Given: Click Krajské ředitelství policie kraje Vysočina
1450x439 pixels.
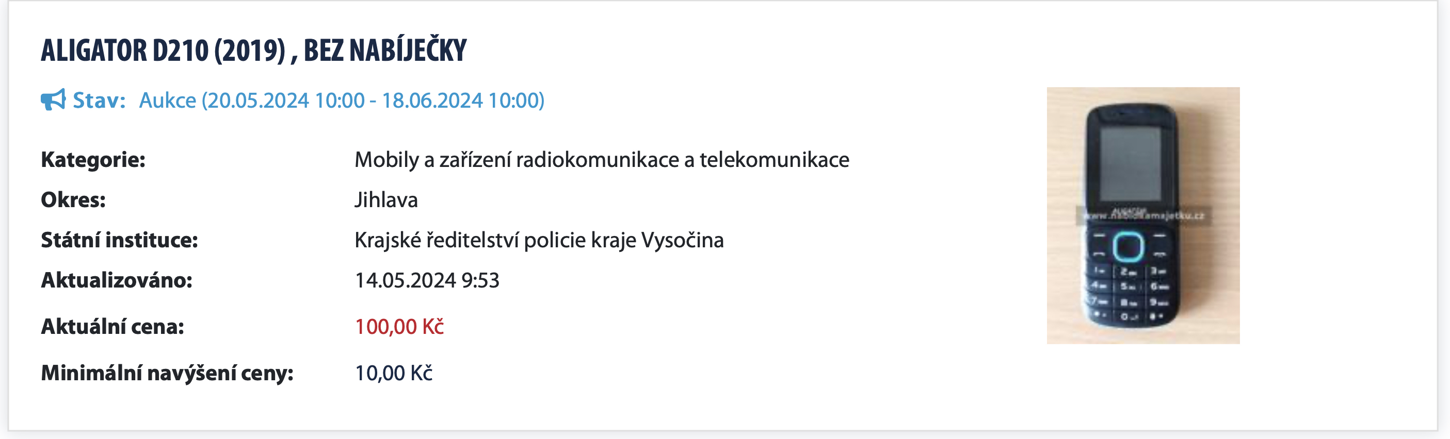Looking at the screenshot, I should coord(539,240).
